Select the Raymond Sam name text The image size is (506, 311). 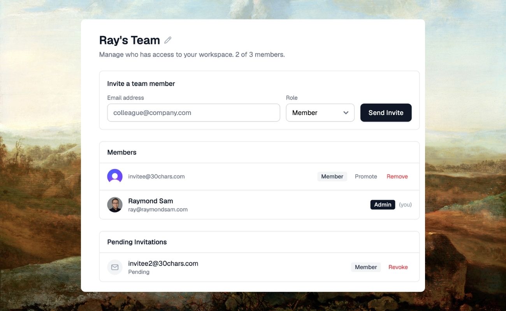[151, 201]
